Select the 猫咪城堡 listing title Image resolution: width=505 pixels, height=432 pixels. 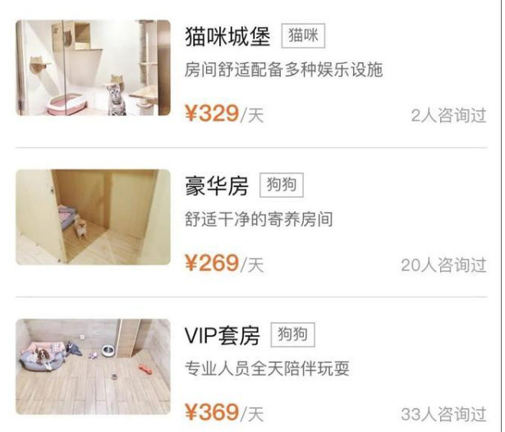click(x=227, y=36)
